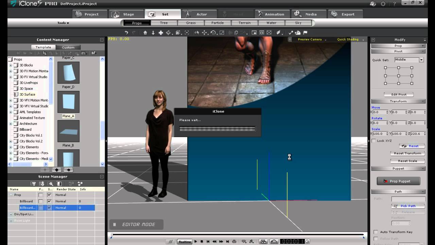Click the Scene Manager shapes group icon
This screenshot has height=245, width=435.
80,183
